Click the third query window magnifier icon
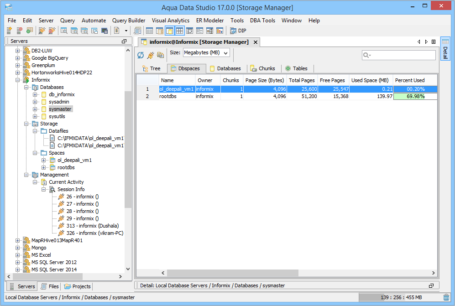Image resolution: width=455 pixels, height=306 pixels. tap(84, 31)
